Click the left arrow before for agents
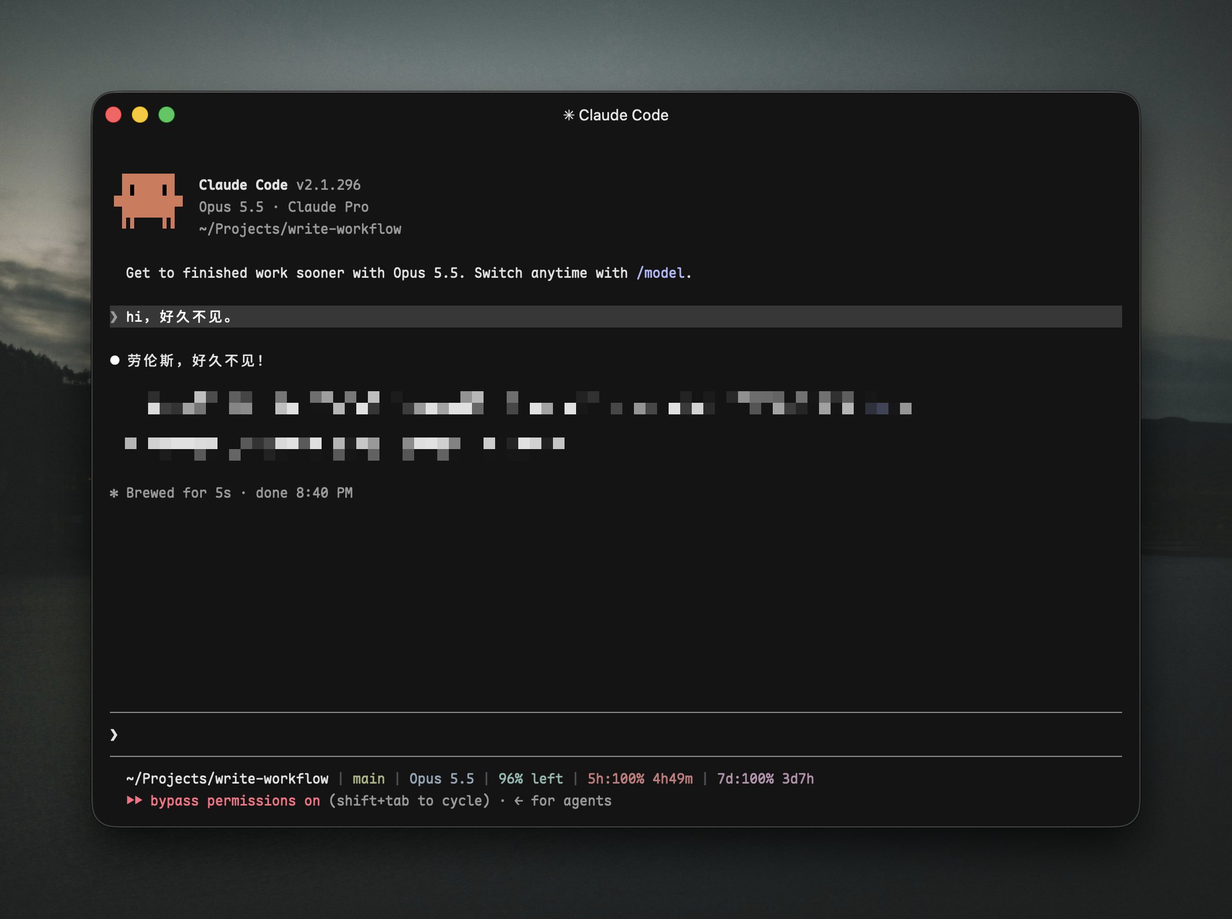This screenshot has height=919, width=1232. pos(519,801)
